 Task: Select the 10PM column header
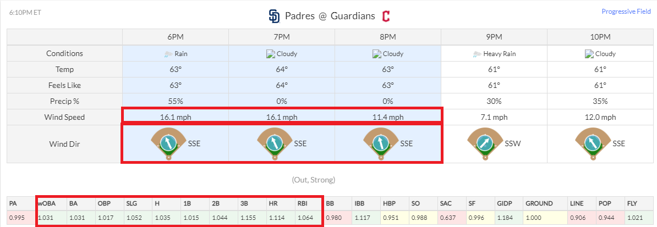(600, 37)
